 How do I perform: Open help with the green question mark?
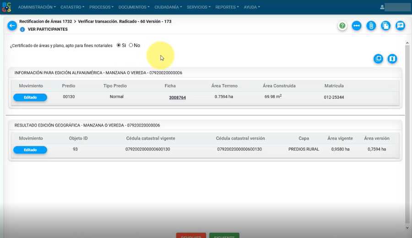point(342,26)
